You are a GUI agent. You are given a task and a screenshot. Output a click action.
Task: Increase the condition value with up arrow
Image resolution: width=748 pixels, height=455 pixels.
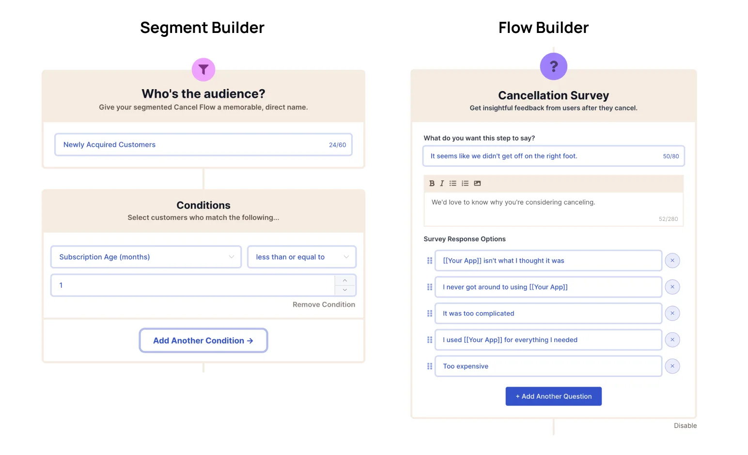(x=345, y=281)
